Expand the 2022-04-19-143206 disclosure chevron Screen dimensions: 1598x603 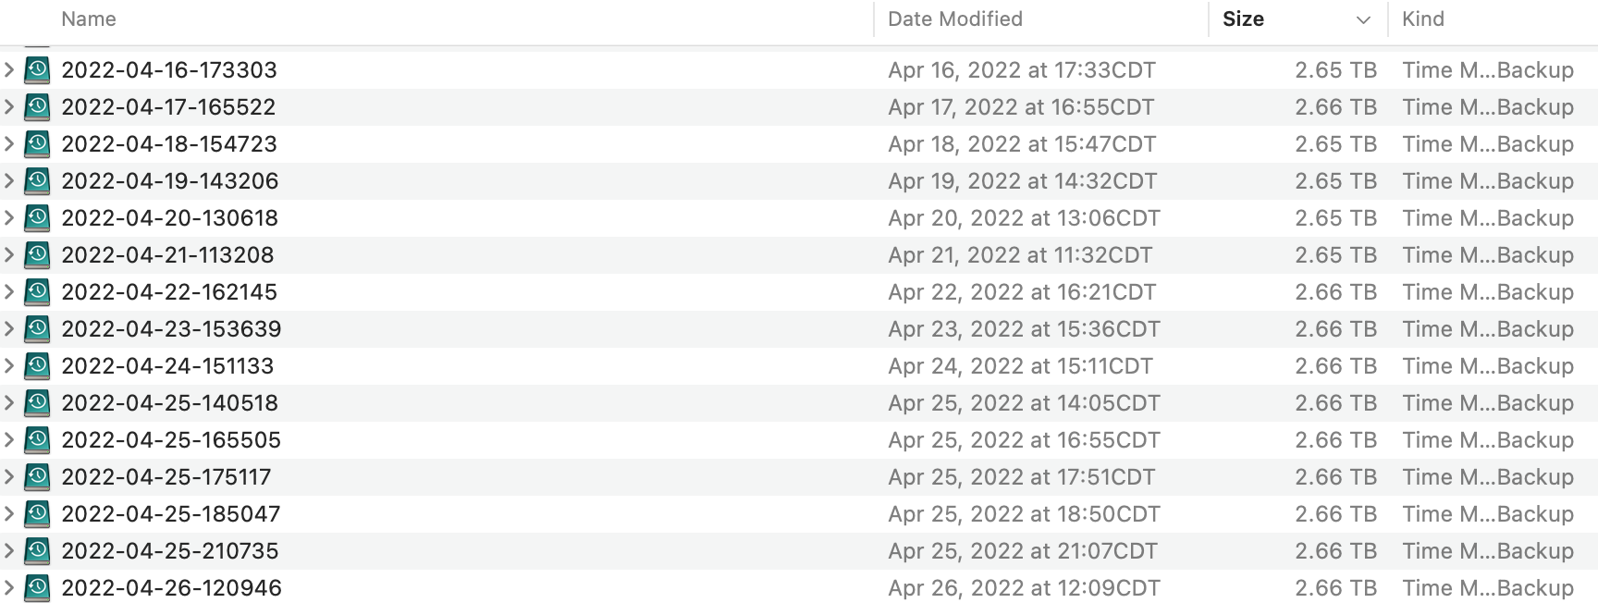pos(9,181)
